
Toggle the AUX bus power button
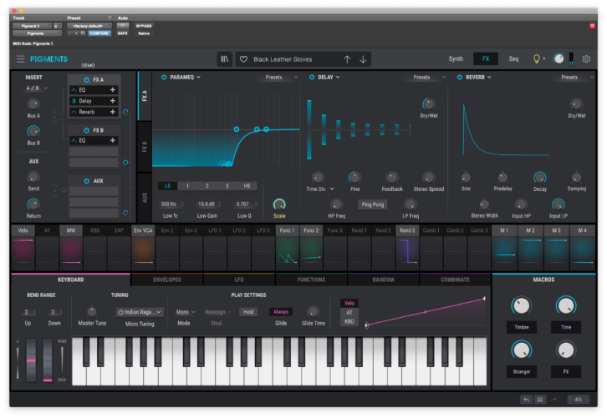[87, 181]
